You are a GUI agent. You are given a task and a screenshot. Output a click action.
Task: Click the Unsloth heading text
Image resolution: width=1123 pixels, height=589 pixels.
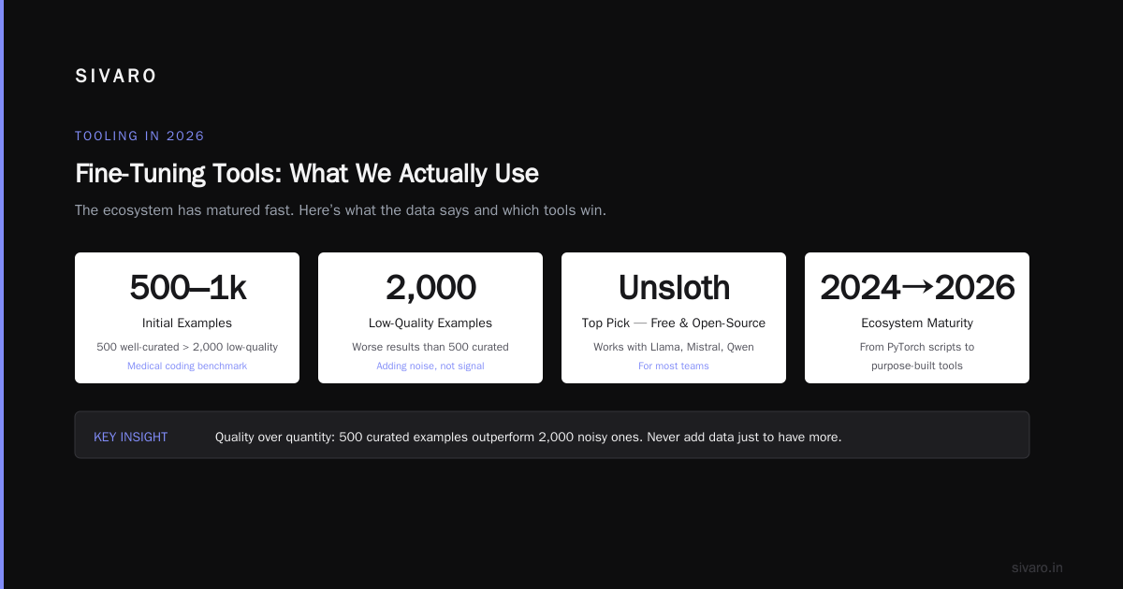coord(674,288)
